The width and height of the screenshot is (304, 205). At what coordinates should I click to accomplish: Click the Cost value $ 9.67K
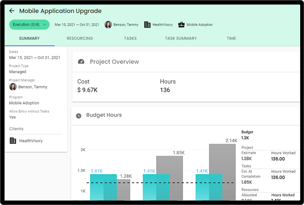[x=87, y=90]
